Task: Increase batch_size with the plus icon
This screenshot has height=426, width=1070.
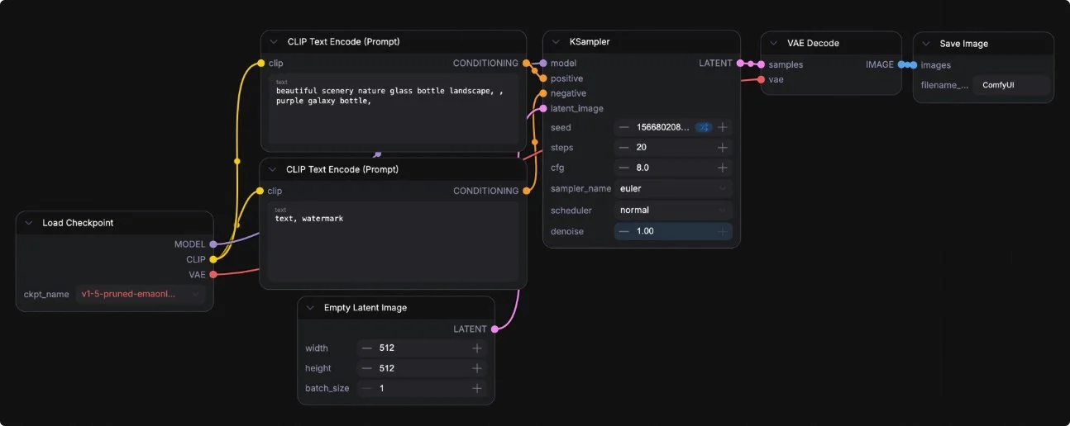Action: pos(477,388)
